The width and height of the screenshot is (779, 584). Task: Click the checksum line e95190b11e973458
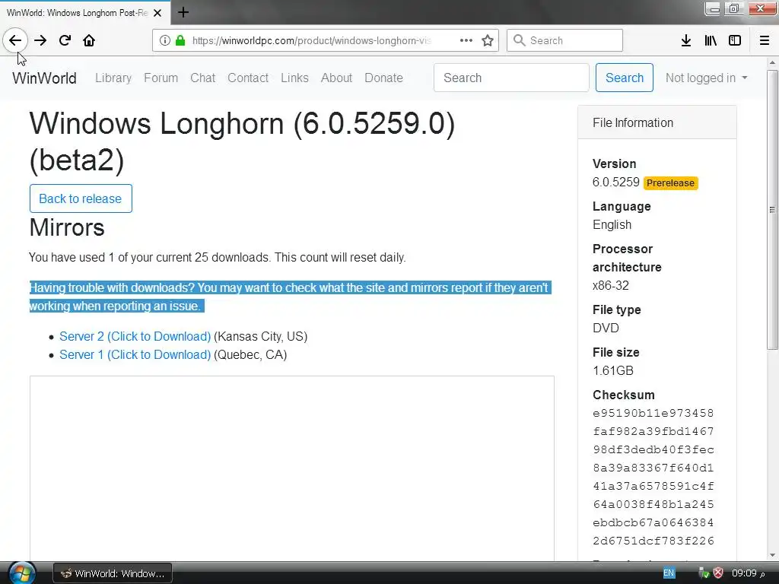click(653, 413)
